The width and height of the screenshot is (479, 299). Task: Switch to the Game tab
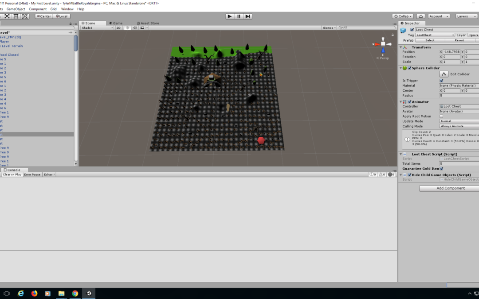tap(116, 23)
